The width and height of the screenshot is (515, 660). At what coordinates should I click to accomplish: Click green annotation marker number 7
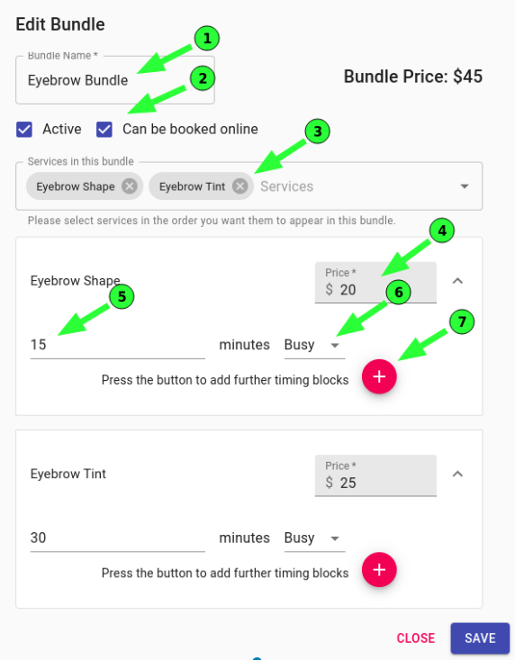pos(462,321)
